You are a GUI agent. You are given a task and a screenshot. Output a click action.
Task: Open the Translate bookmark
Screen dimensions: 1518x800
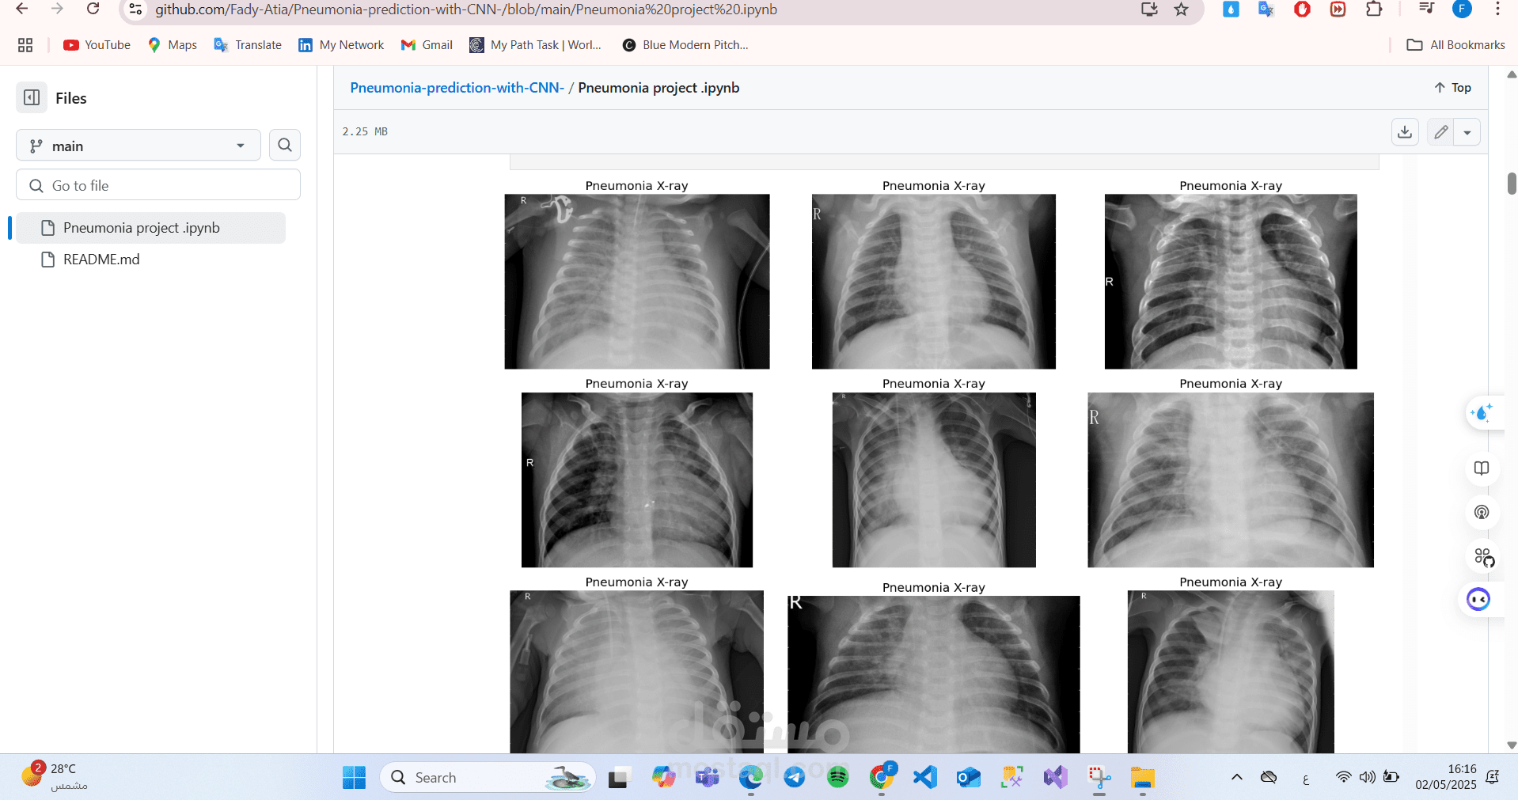pyautogui.click(x=248, y=45)
